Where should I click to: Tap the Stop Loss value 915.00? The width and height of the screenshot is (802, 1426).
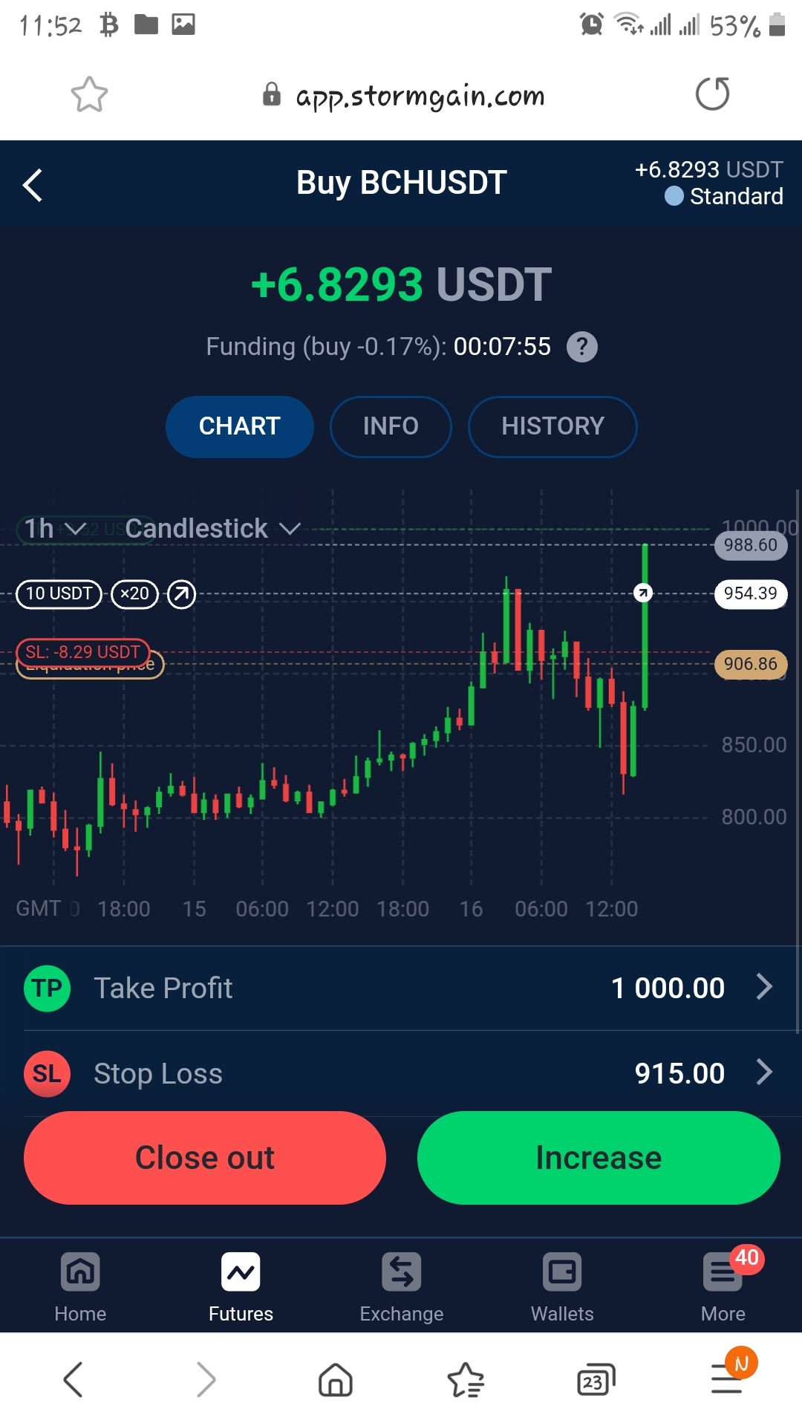679,1074
